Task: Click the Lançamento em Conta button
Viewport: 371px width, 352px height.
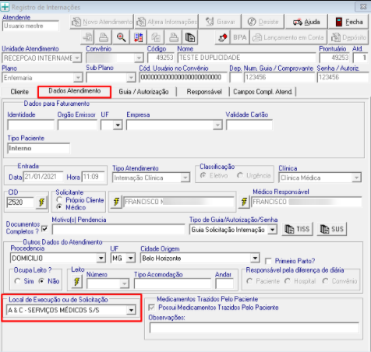Action: [x=288, y=37]
